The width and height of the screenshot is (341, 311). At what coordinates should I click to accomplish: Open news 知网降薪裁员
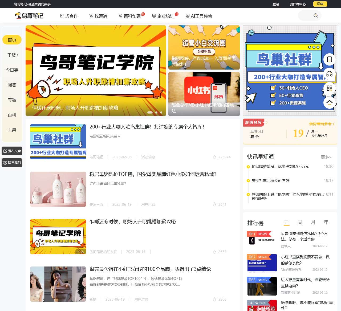point(280,167)
